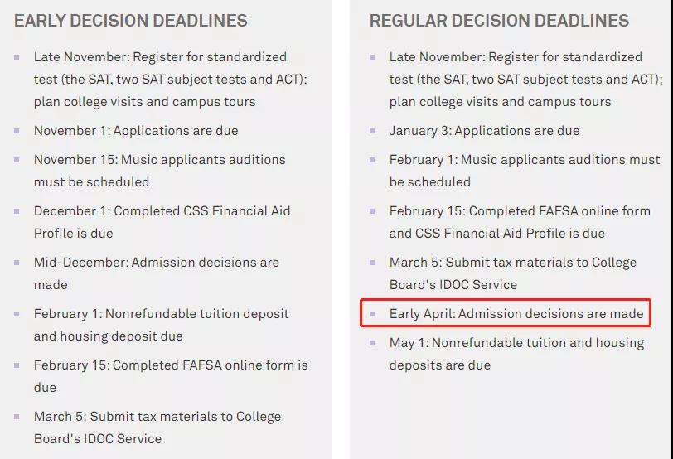The width and height of the screenshot is (673, 459).
Task: Select 'March 5' tax materials item under Regular Decision
Action: pyautogui.click(x=513, y=273)
